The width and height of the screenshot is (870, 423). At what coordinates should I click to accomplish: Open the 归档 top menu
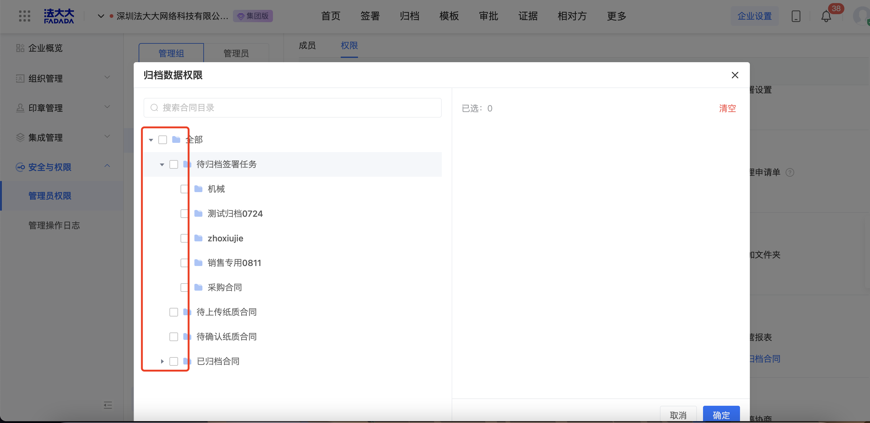pyautogui.click(x=409, y=16)
